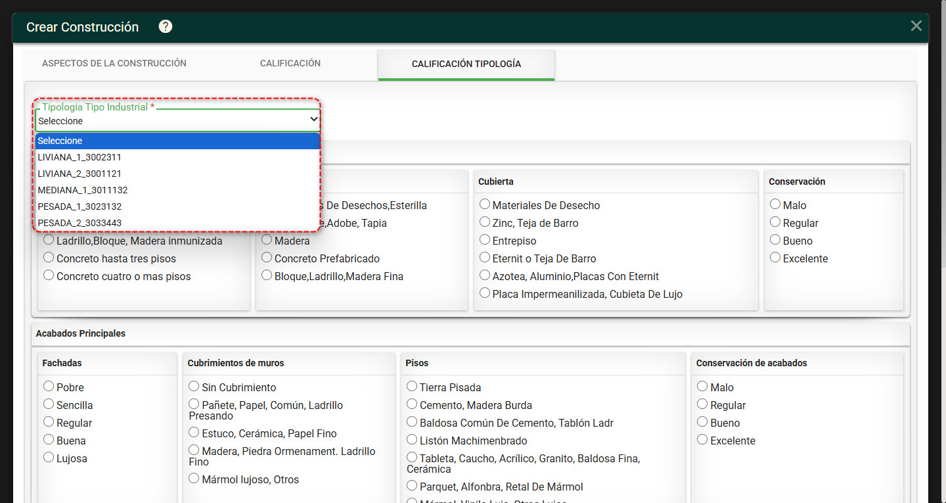Open the Calificación tab

[x=290, y=64]
